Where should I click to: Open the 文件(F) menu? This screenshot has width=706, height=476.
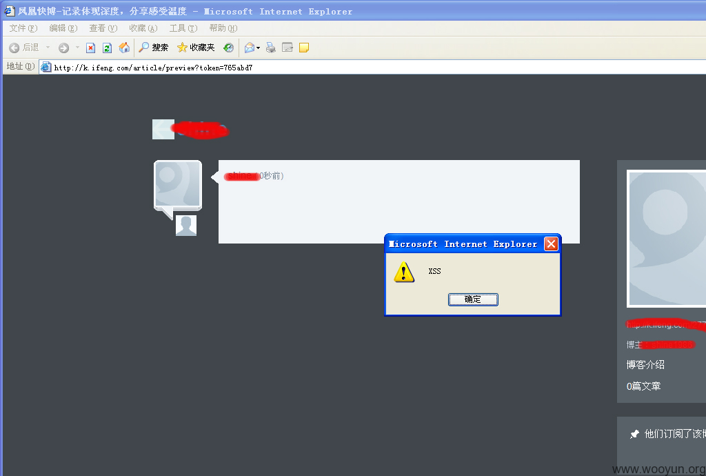[23, 28]
